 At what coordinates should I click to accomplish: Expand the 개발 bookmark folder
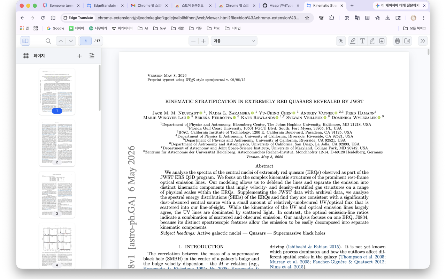(177, 28)
